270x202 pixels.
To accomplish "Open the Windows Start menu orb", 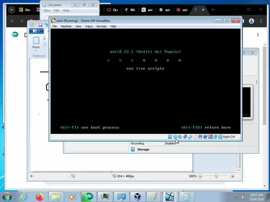I will click(x=7, y=197).
